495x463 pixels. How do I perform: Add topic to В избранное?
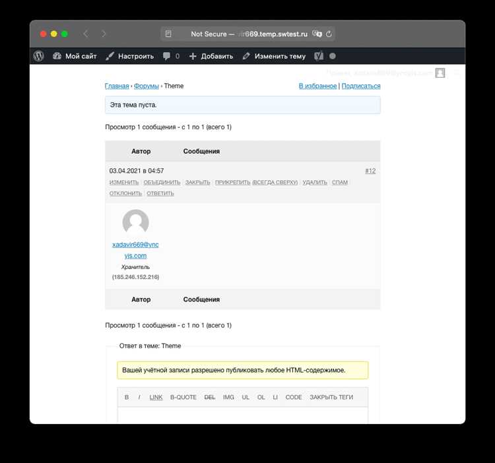[x=317, y=86]
